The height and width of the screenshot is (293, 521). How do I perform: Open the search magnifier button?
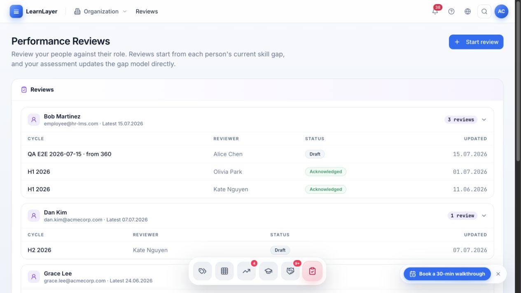coord(484,12)
